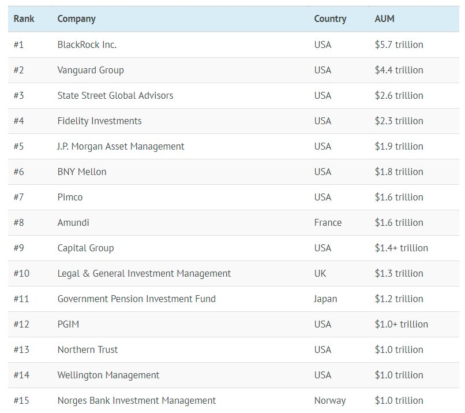
Task: Select Legal & General Investment Management cell
Action: [144, 274]
